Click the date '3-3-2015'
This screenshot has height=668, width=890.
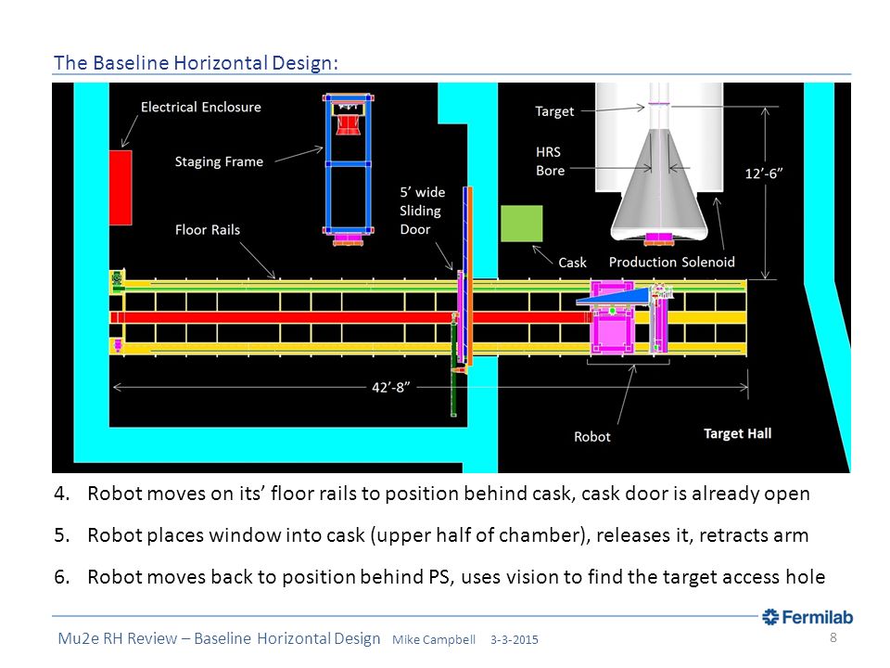click(515, 639)
